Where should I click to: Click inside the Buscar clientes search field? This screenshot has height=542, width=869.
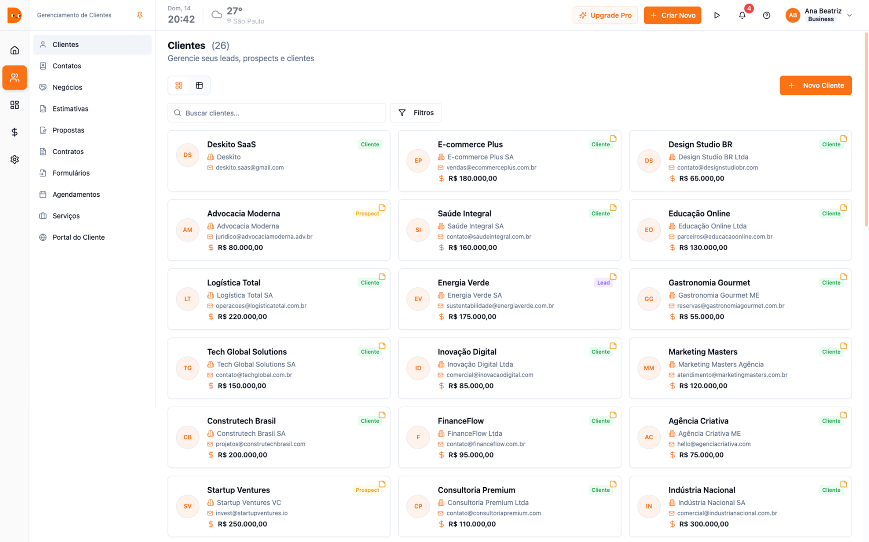277,113
